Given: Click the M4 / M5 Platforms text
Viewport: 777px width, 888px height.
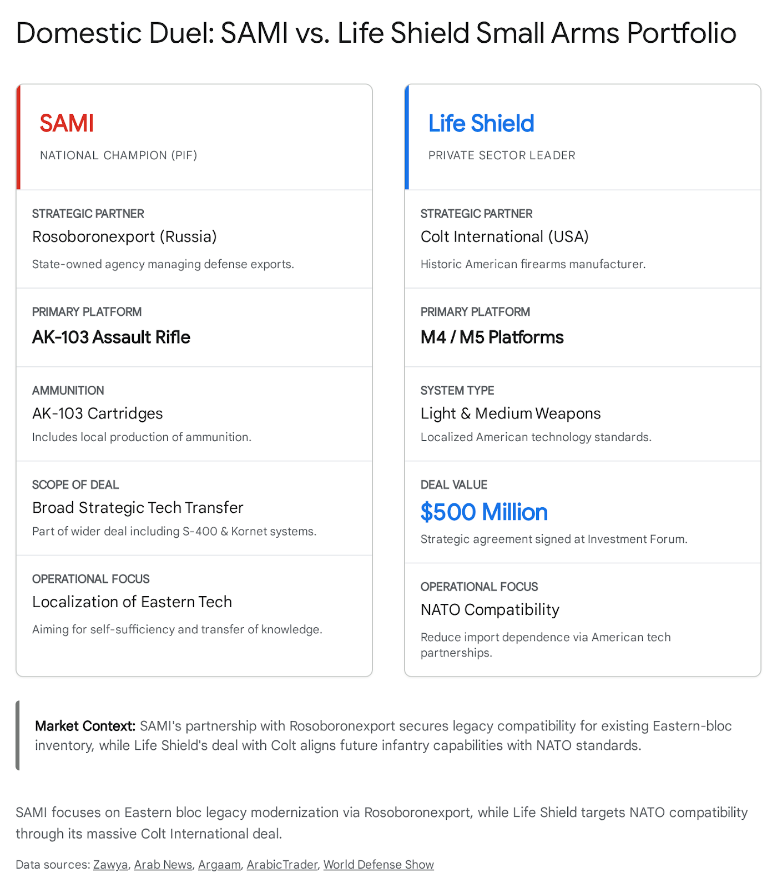Looking at the screenshot, I should (492, 337).
